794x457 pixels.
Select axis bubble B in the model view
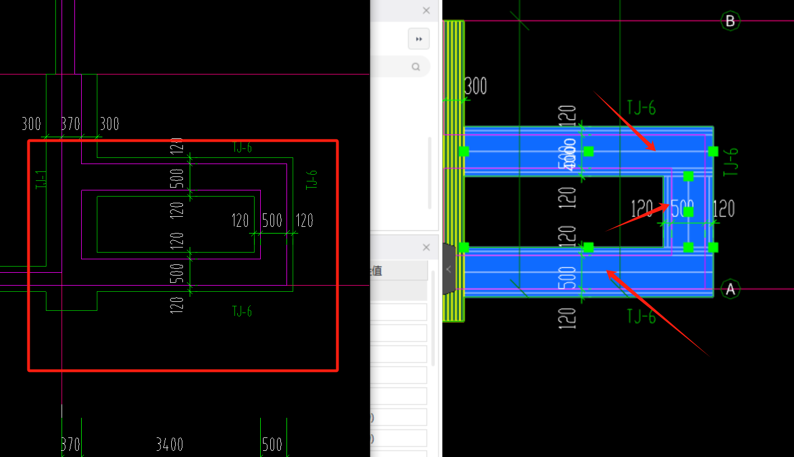pos(730,21)
